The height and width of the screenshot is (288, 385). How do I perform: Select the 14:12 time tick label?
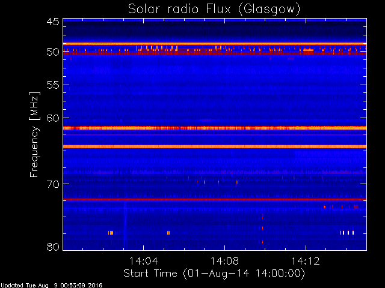306,261
